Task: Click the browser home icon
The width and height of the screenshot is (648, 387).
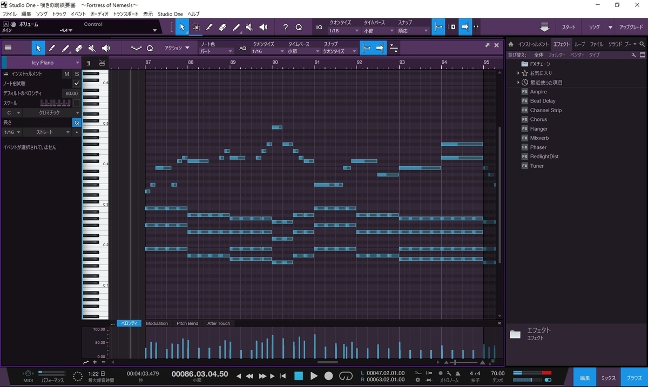Action: coord(511,44)
